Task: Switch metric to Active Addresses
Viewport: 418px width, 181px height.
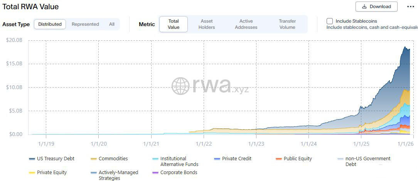Action: click(x=246, y=24)
